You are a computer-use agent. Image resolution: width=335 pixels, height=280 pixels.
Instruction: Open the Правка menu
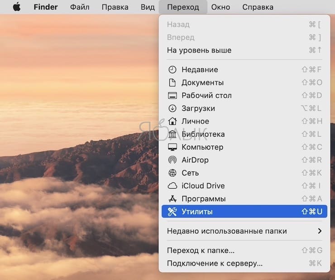[115, 7]
